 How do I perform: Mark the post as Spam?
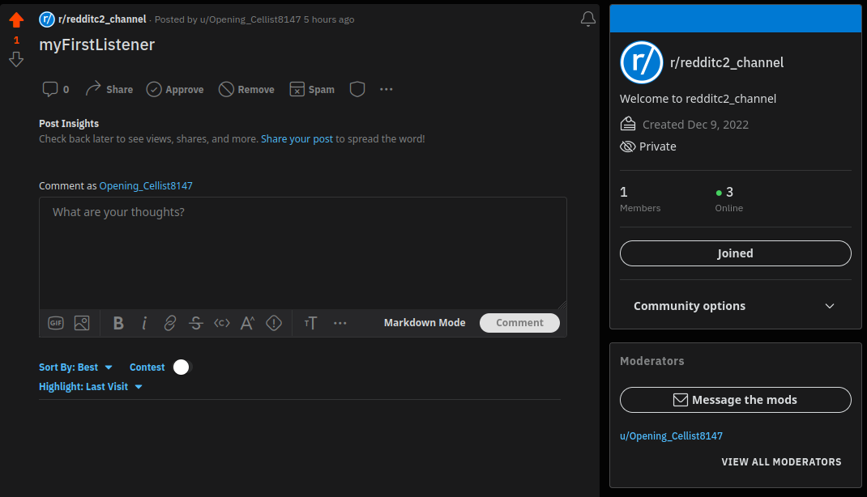tap(312, 89)
